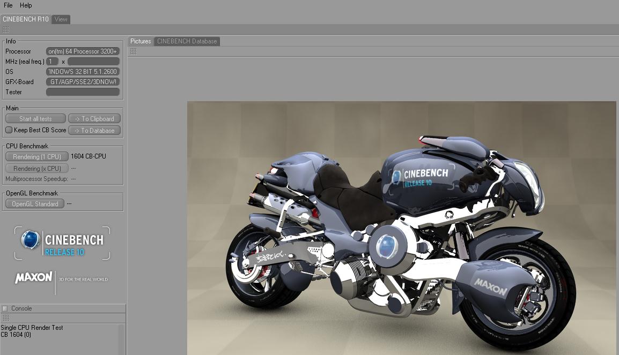The width and height of the screenshot is (619, 355).
Task: Click the grip icon under Pictures tab
Action: (134, 51)
